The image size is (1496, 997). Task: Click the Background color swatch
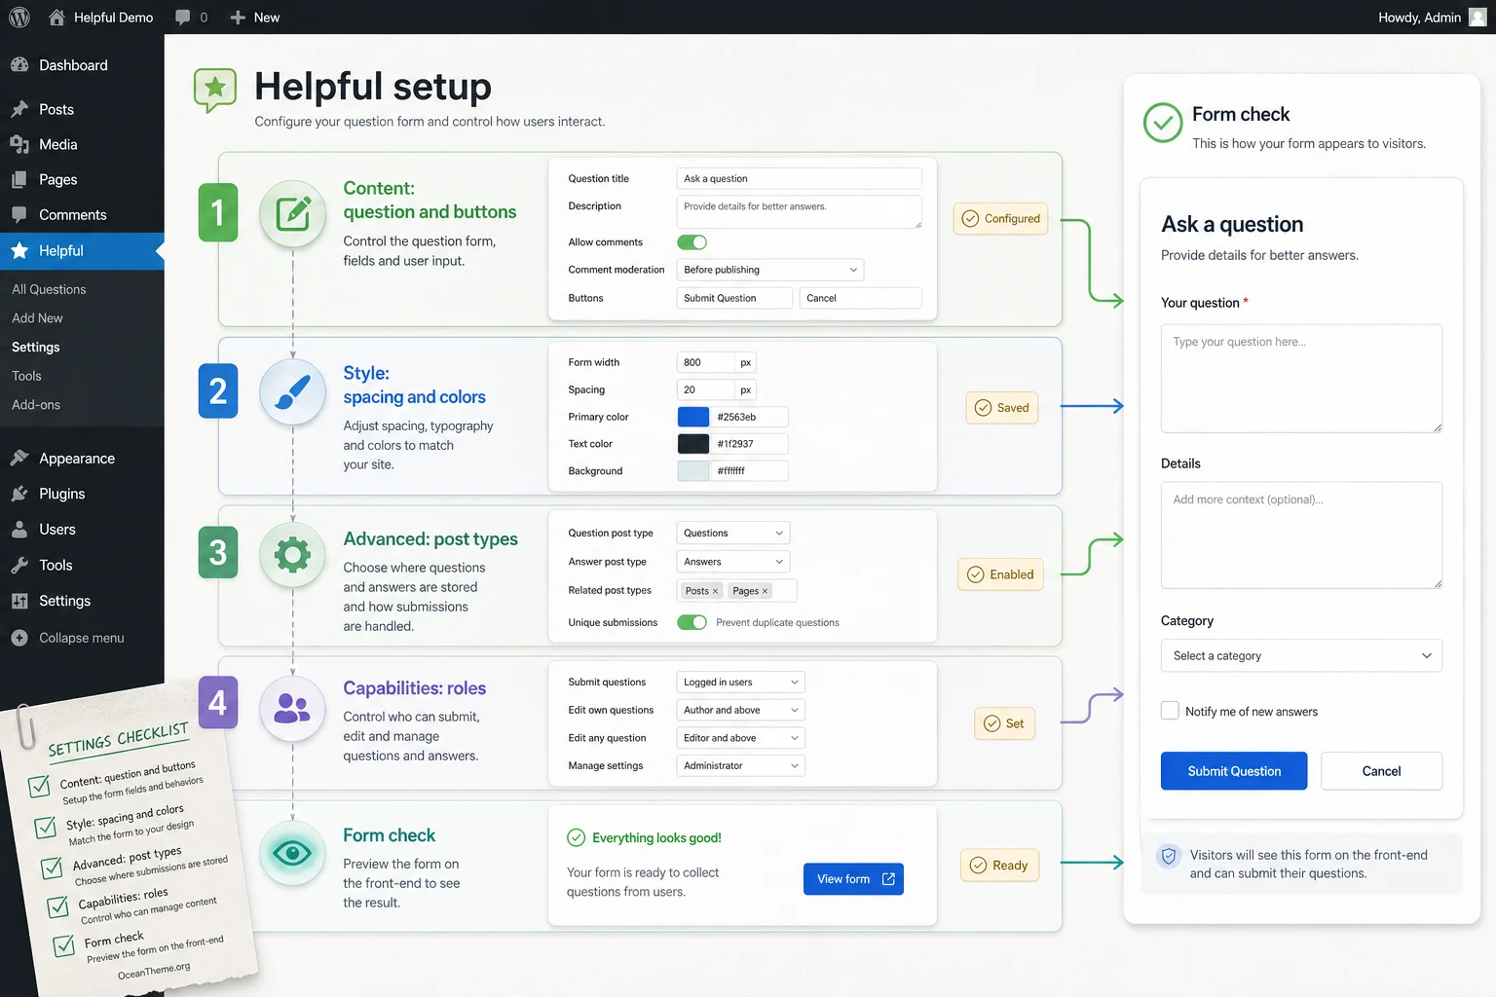693,471
